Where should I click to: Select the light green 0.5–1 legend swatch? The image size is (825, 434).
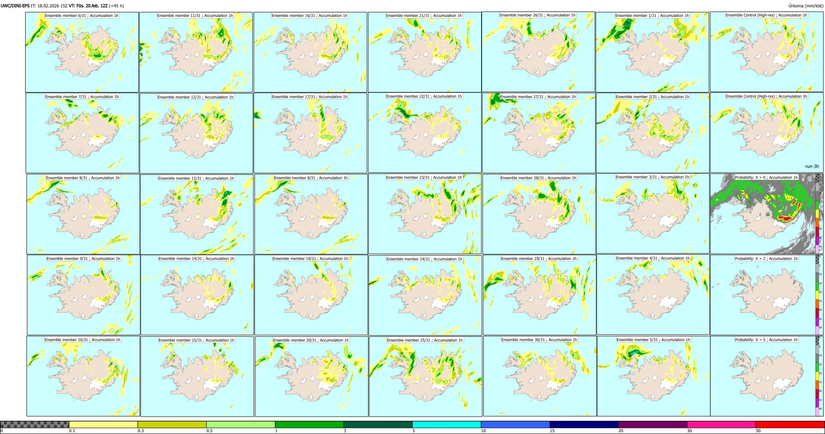(241, 424)
